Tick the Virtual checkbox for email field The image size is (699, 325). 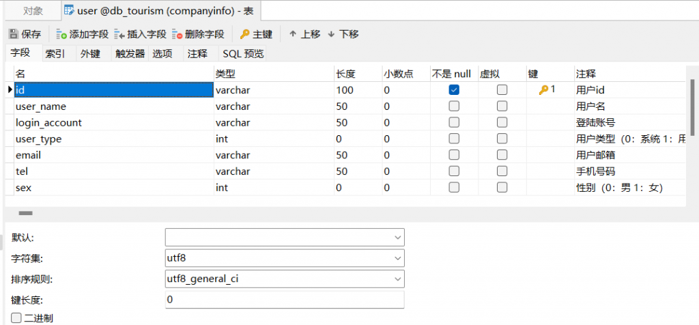(x=502, y=155)
